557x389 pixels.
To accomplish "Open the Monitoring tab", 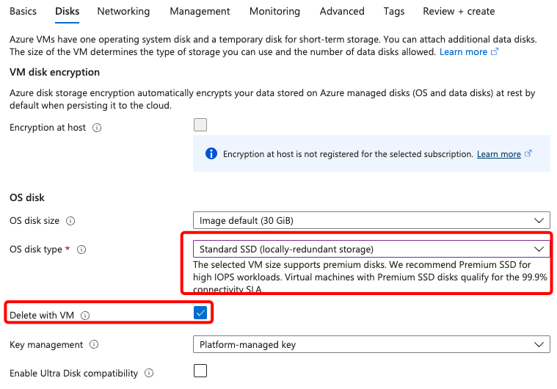I will (x=274, y=12).
